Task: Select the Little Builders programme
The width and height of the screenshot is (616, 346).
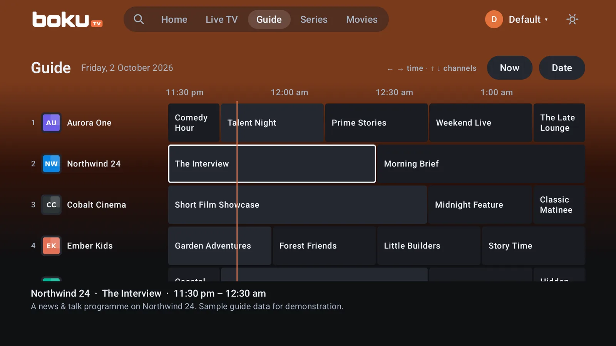Action: tap(429, 246)
